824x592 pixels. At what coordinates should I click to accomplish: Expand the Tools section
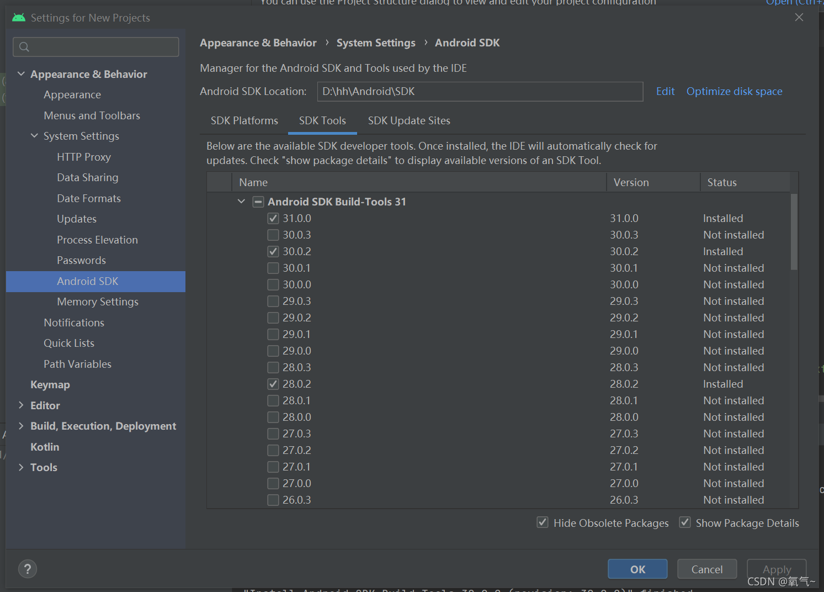21,467
